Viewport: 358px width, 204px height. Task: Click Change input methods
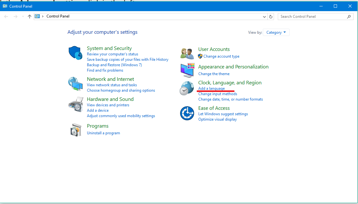pyautogui.click(x=218, y=94)
